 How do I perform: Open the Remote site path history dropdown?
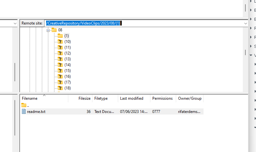coord(246,24)
